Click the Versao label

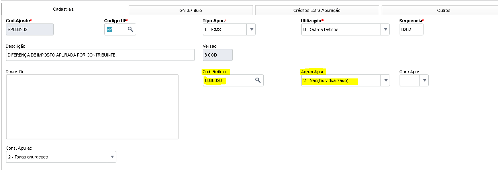[210, 46]
